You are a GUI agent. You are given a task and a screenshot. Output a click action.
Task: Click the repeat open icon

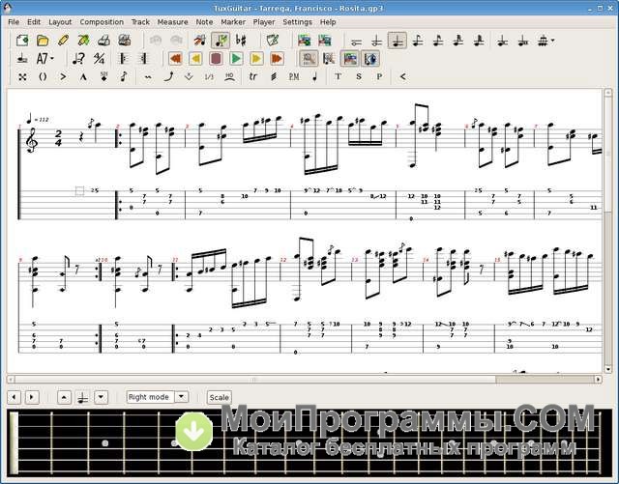coord(123,59)
